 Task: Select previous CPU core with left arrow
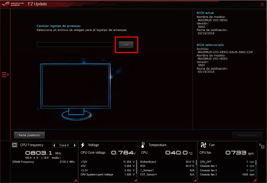[x=54, y=145]
